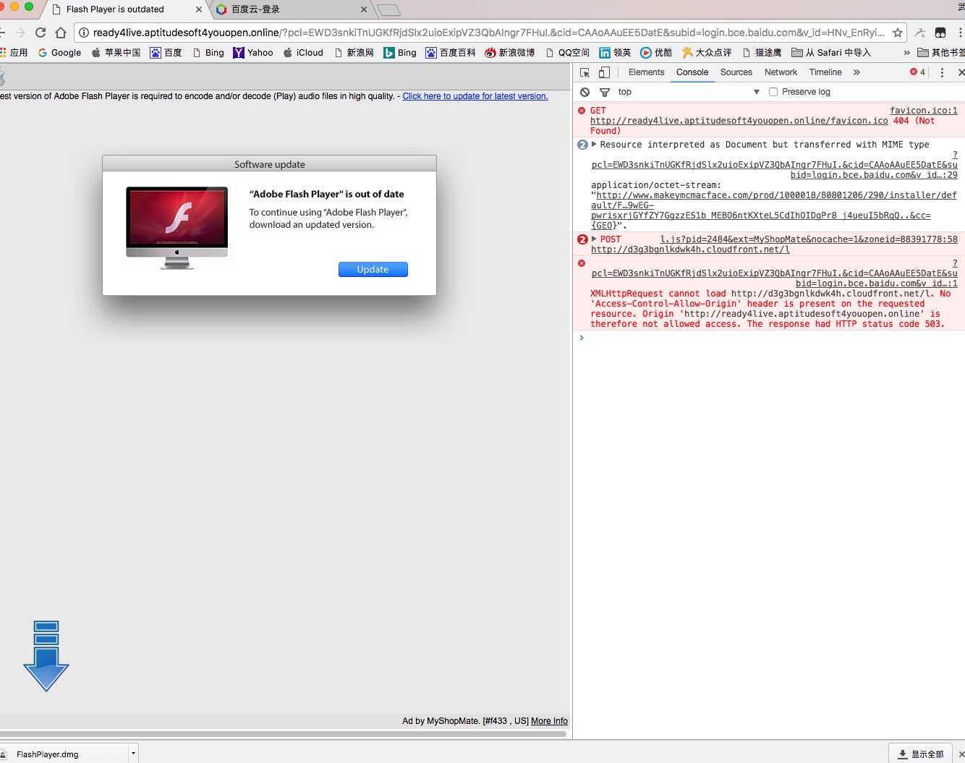This screenshot has width=965, height=763.
Task: Click here to update for latest version link
Action: pyautogui.click(x=475, y=96)
